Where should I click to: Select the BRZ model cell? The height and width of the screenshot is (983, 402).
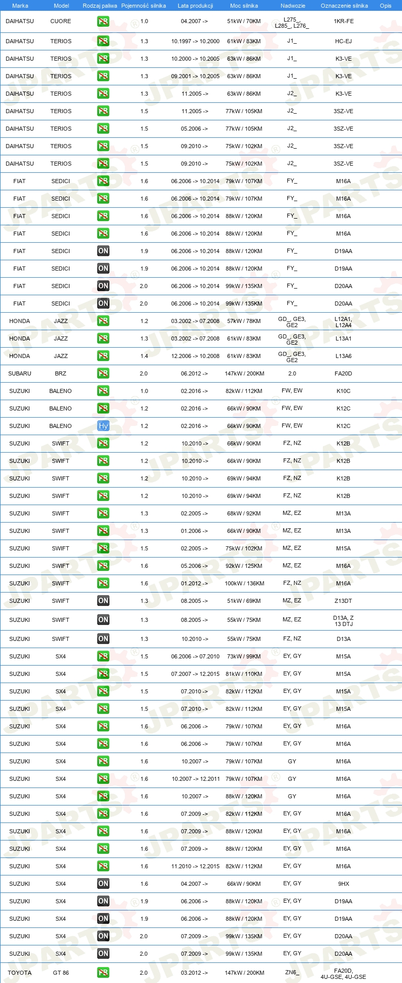tap(61, 373)
